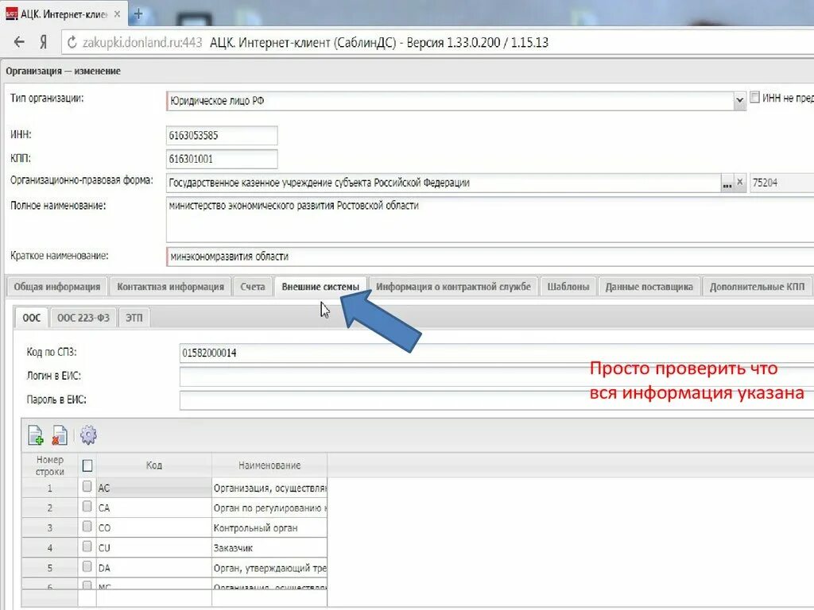Select the Внешние системы tab
This screenshot has height=610, width=814.
coord(320,286)
